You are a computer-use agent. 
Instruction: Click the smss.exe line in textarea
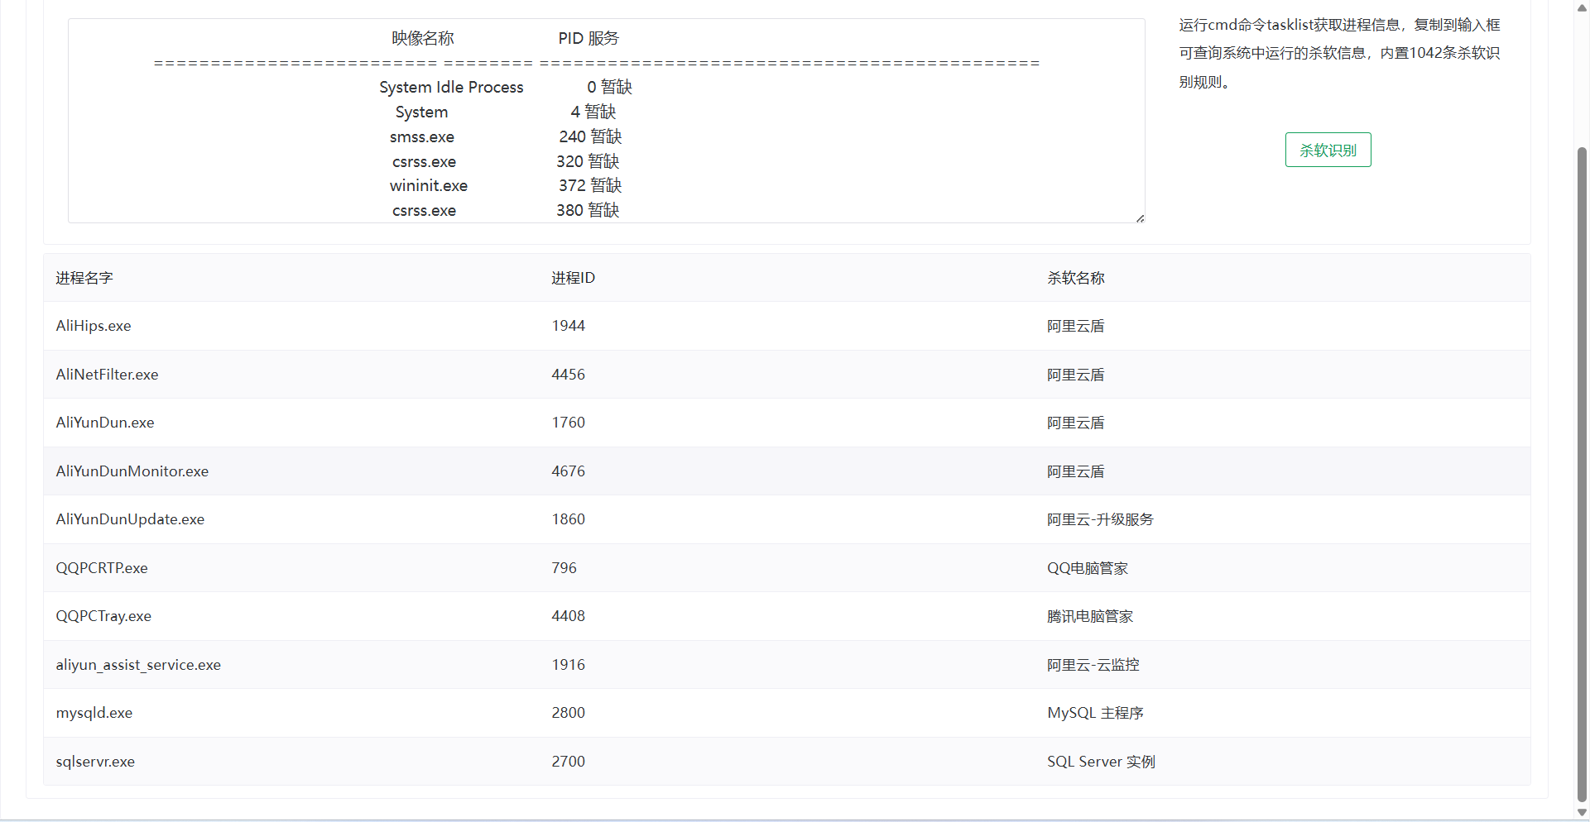(506, 136)
